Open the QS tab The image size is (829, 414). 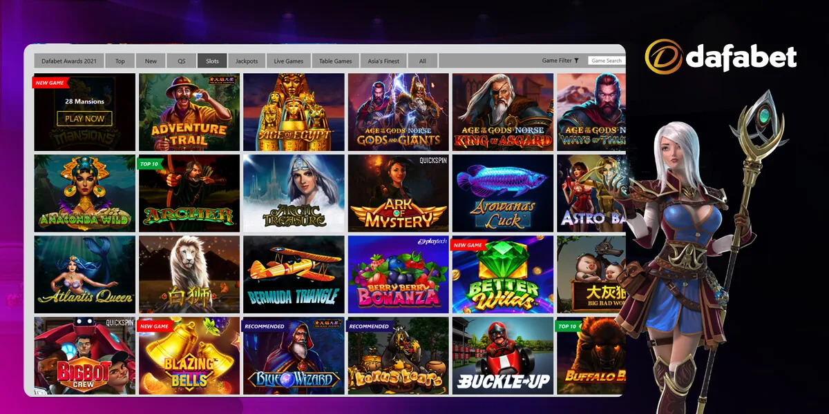pyautogui.click(x=181, y=61)
